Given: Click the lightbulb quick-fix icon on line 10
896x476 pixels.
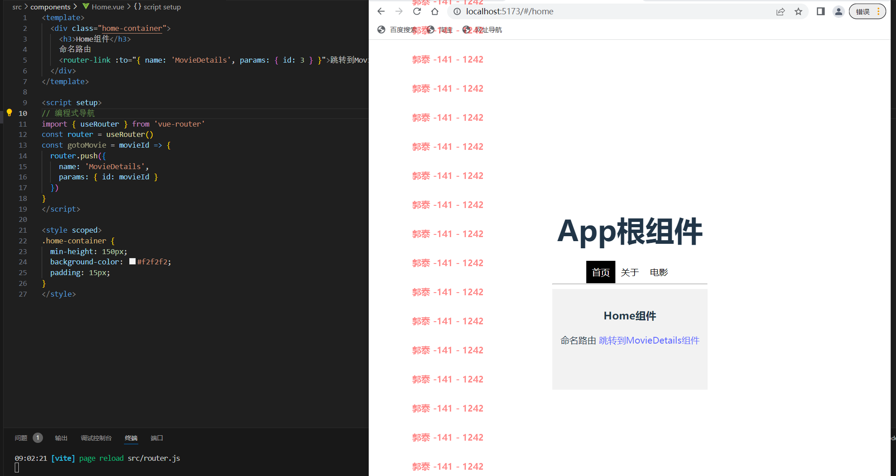Looking at the screenshot, I should [9, 113].
